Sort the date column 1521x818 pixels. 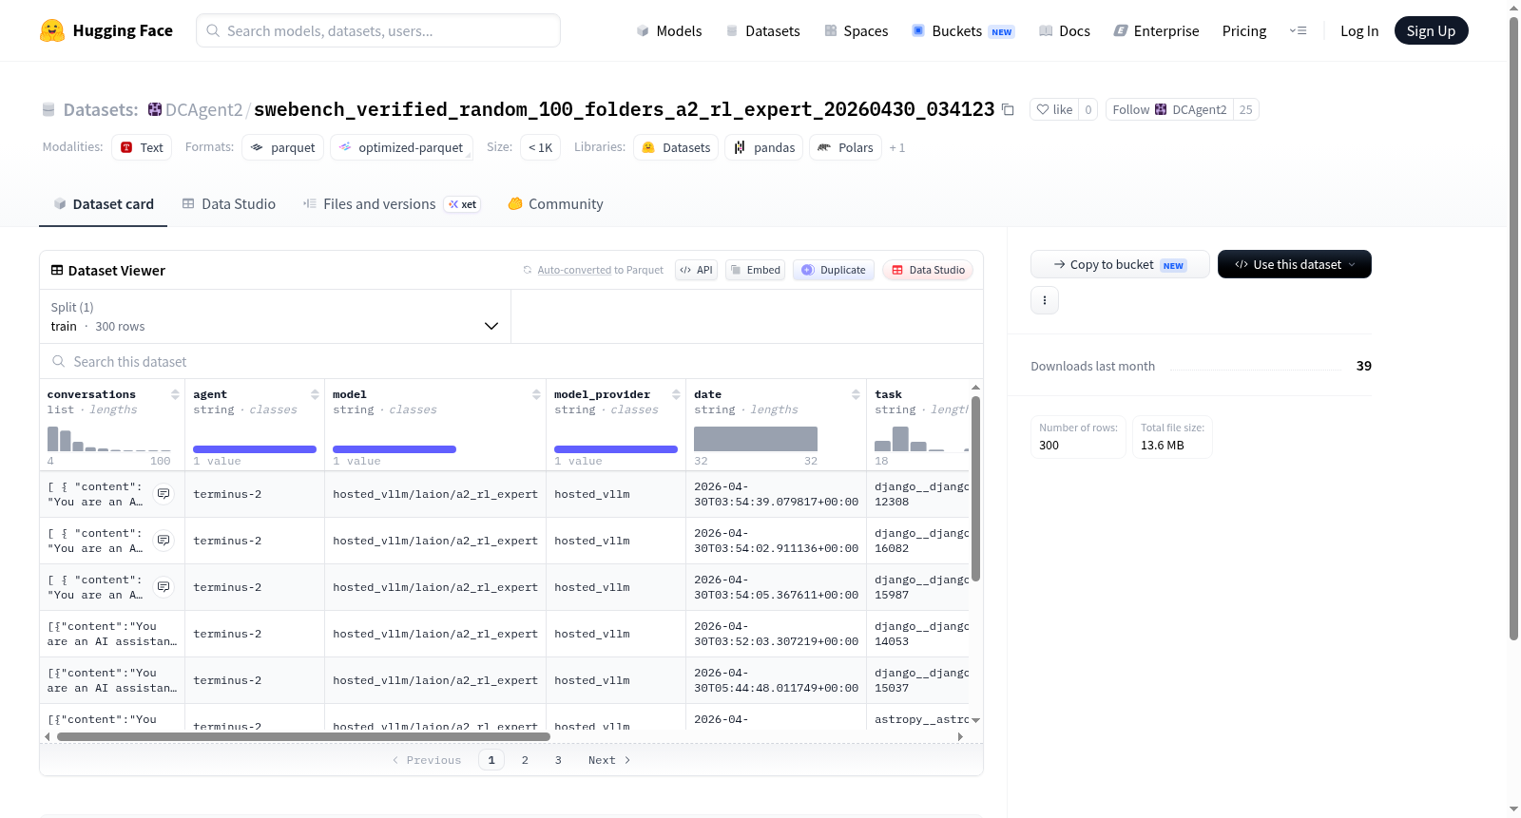click(x=856, y=394)
